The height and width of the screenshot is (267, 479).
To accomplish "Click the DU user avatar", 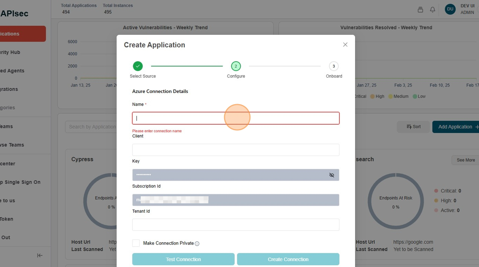I will tap(450, 9).
